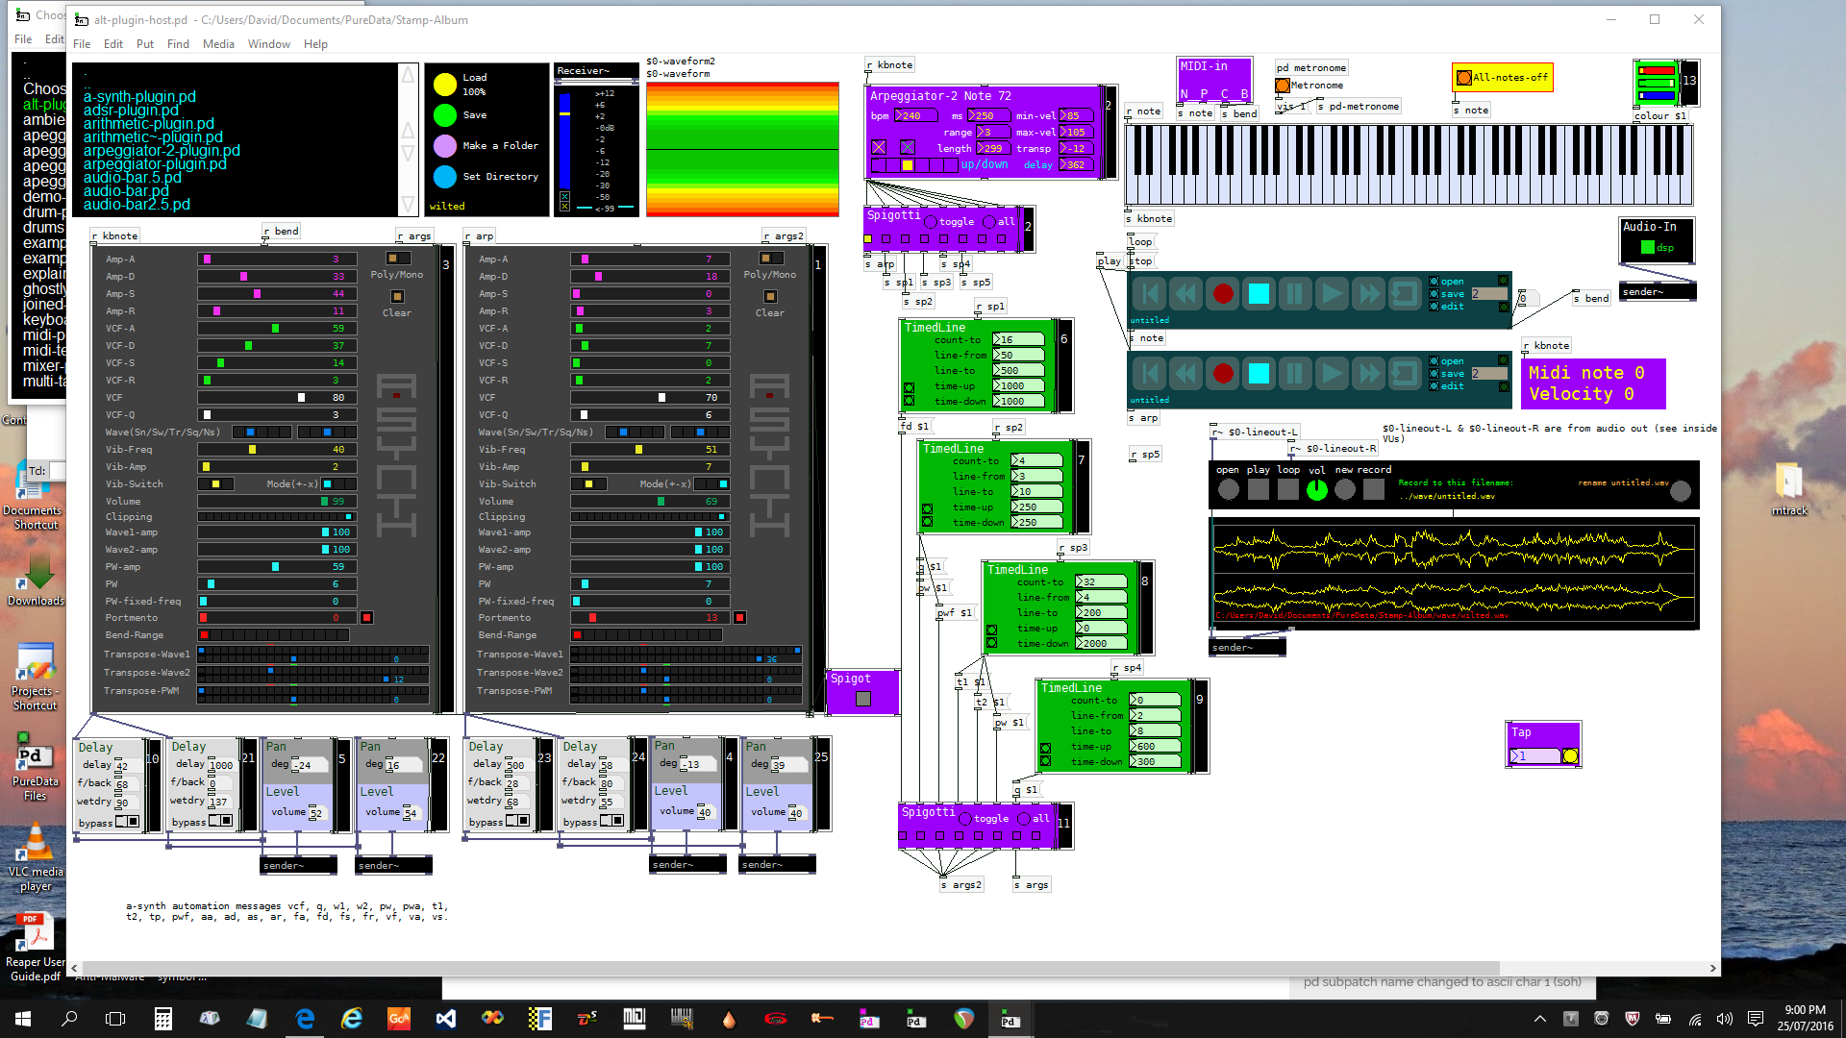This screenshot has width=1846, height=1038.
Task: Click sampler new circle button
Action: [1345, 490]
